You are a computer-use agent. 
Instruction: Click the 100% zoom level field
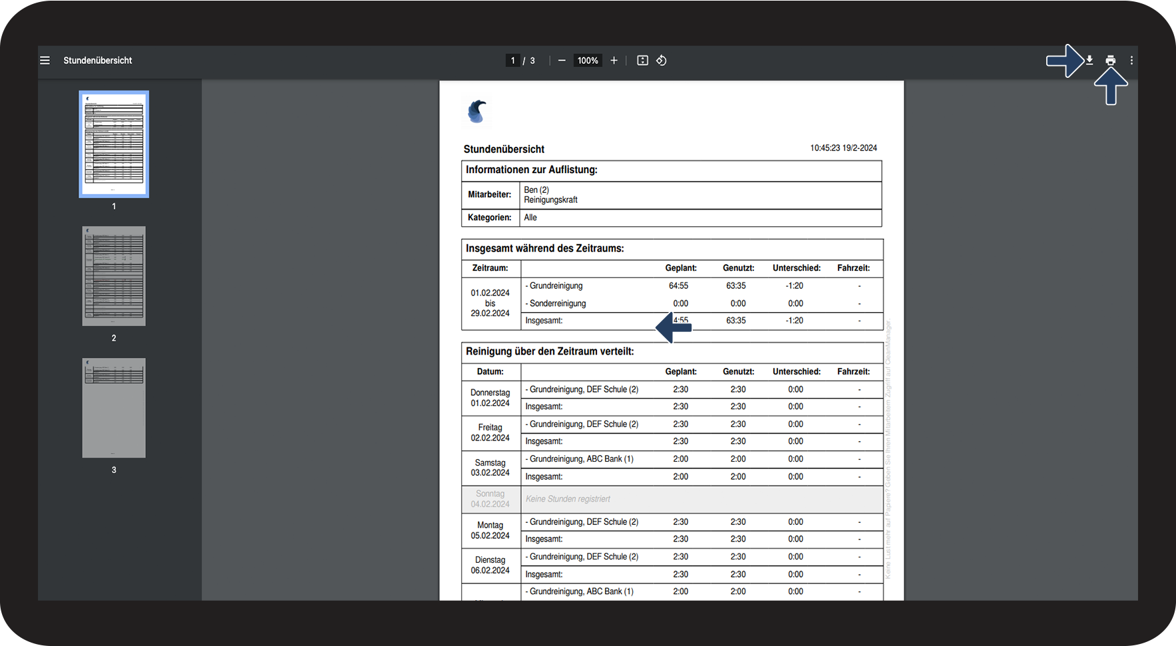(588, 61)
